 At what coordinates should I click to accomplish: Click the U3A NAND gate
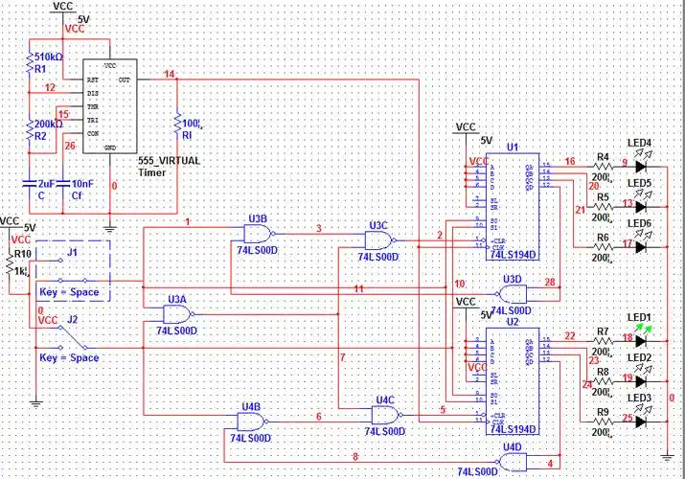point(178,312)
